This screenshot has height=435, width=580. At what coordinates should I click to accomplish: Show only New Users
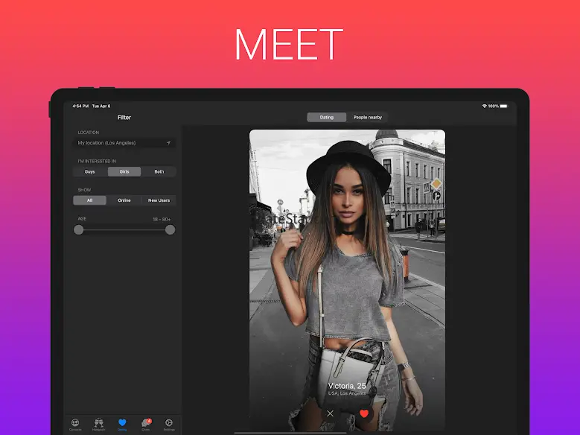[x=159, y=200]
